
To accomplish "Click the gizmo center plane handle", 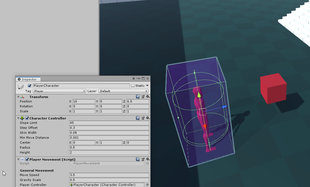I will tap(203, 112).
